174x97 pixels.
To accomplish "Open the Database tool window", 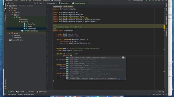I will (x=167, y=32).
